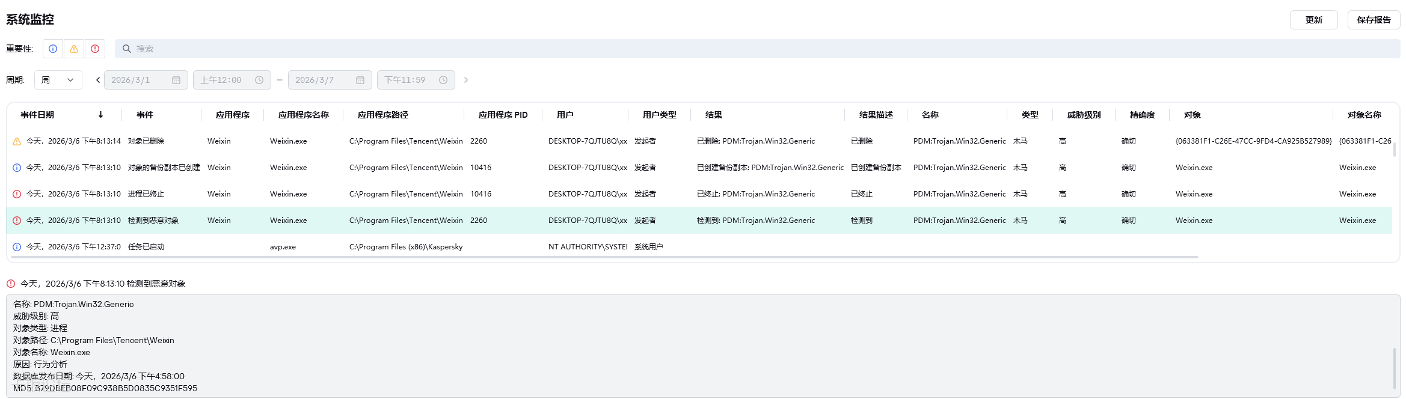The height and width of the screenshot is (399, 1406).
Task: Sort by 事件日期 using the arrow
Action: (100, 115)
